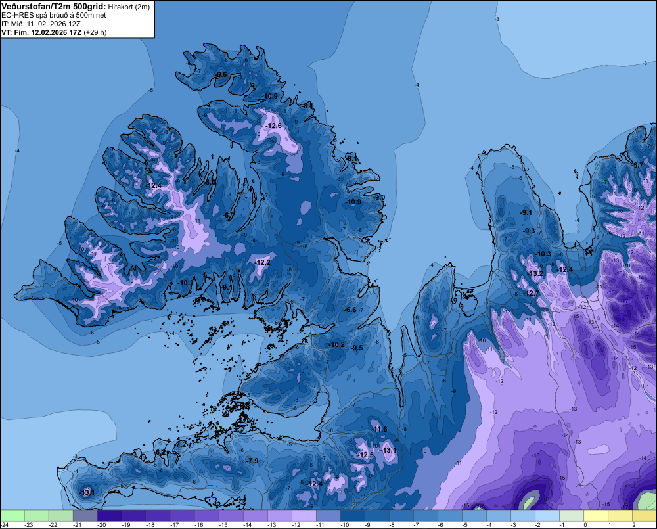The height and width of the screenshot is (529, 657).
Task: Pick the legend swatch between -19 and -18
Action: (x=134, y=515)
